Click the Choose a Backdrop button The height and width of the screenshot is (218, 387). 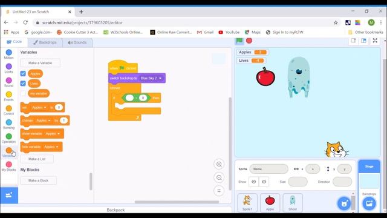coord(369,203)
